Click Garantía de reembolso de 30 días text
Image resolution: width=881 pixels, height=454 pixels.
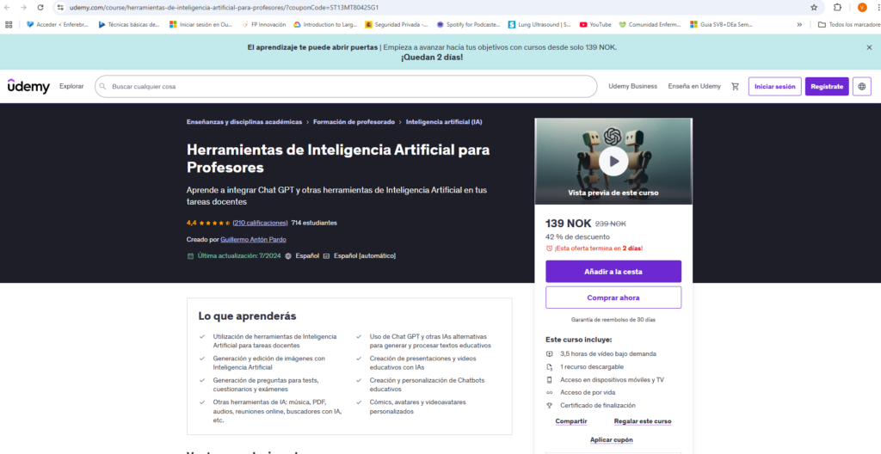[x=613, y=320]
